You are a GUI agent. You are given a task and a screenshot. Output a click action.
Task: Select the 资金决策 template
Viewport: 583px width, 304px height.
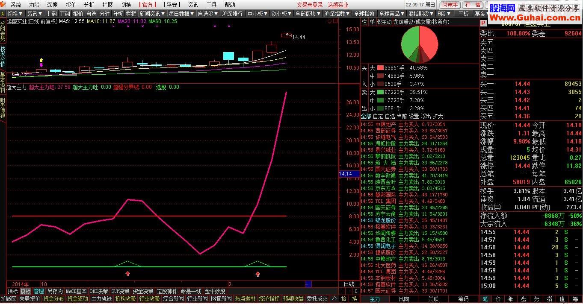tap(143, 291)
